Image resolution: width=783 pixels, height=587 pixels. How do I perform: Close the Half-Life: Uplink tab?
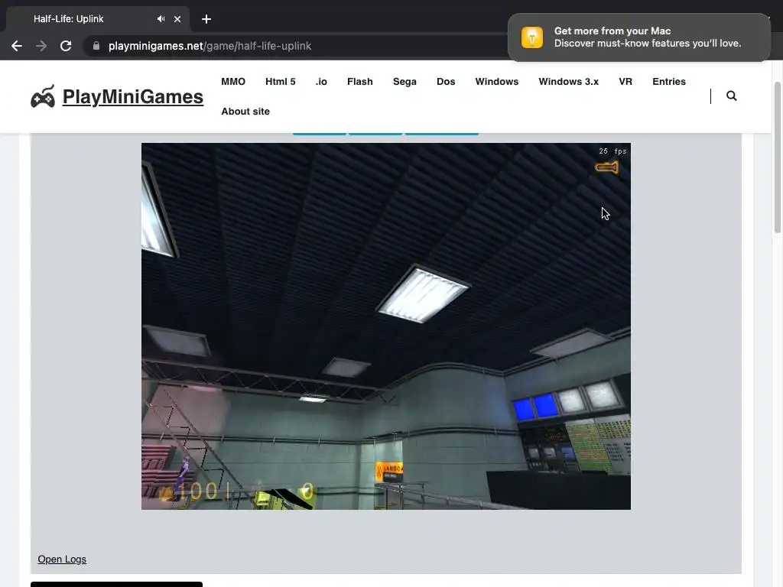coord(177,19)
